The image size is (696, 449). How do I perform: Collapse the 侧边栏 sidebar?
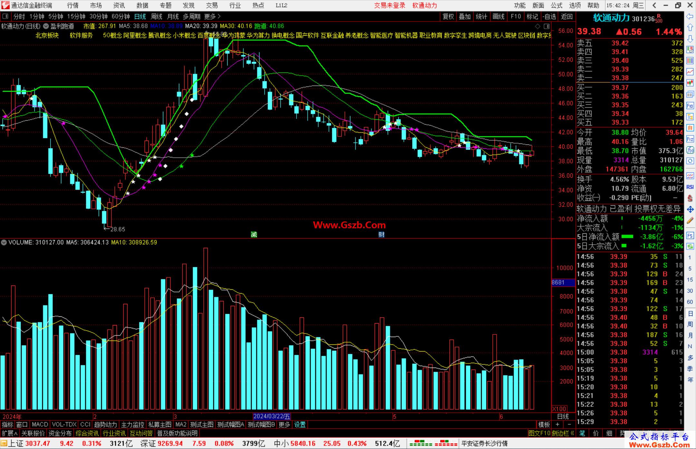click(x=563, y=433)
